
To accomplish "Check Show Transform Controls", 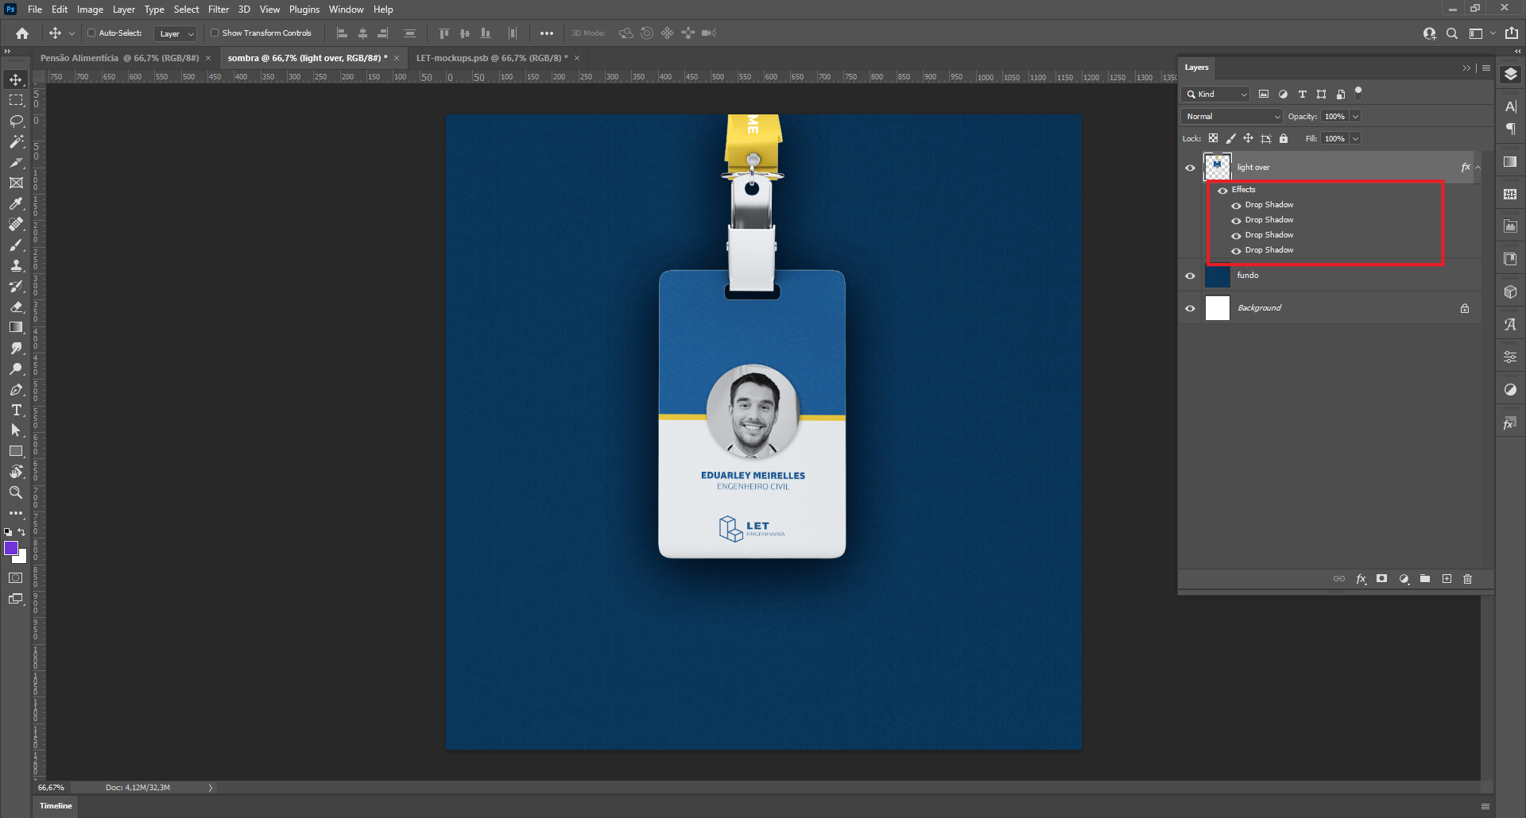I will click(x=215, y=33).
